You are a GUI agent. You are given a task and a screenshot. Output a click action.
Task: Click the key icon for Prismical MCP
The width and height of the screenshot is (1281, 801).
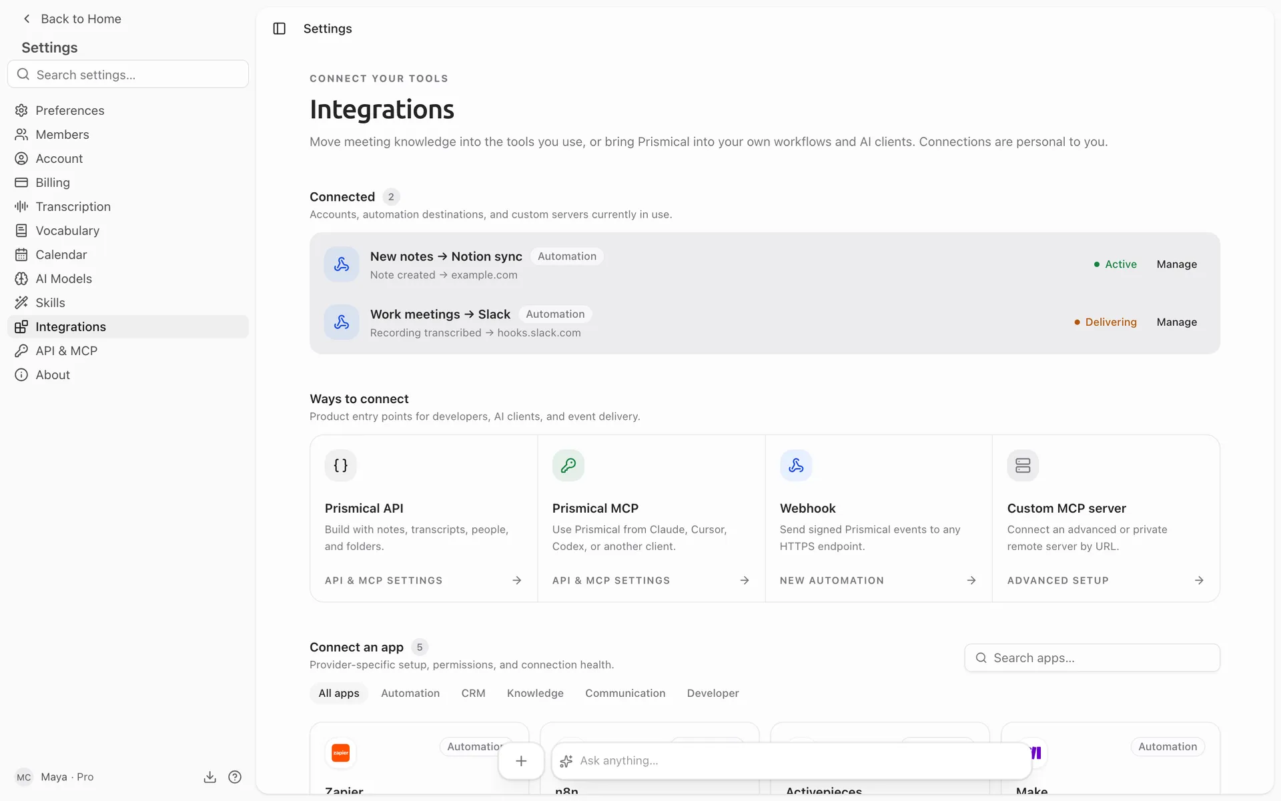[568, 465]
